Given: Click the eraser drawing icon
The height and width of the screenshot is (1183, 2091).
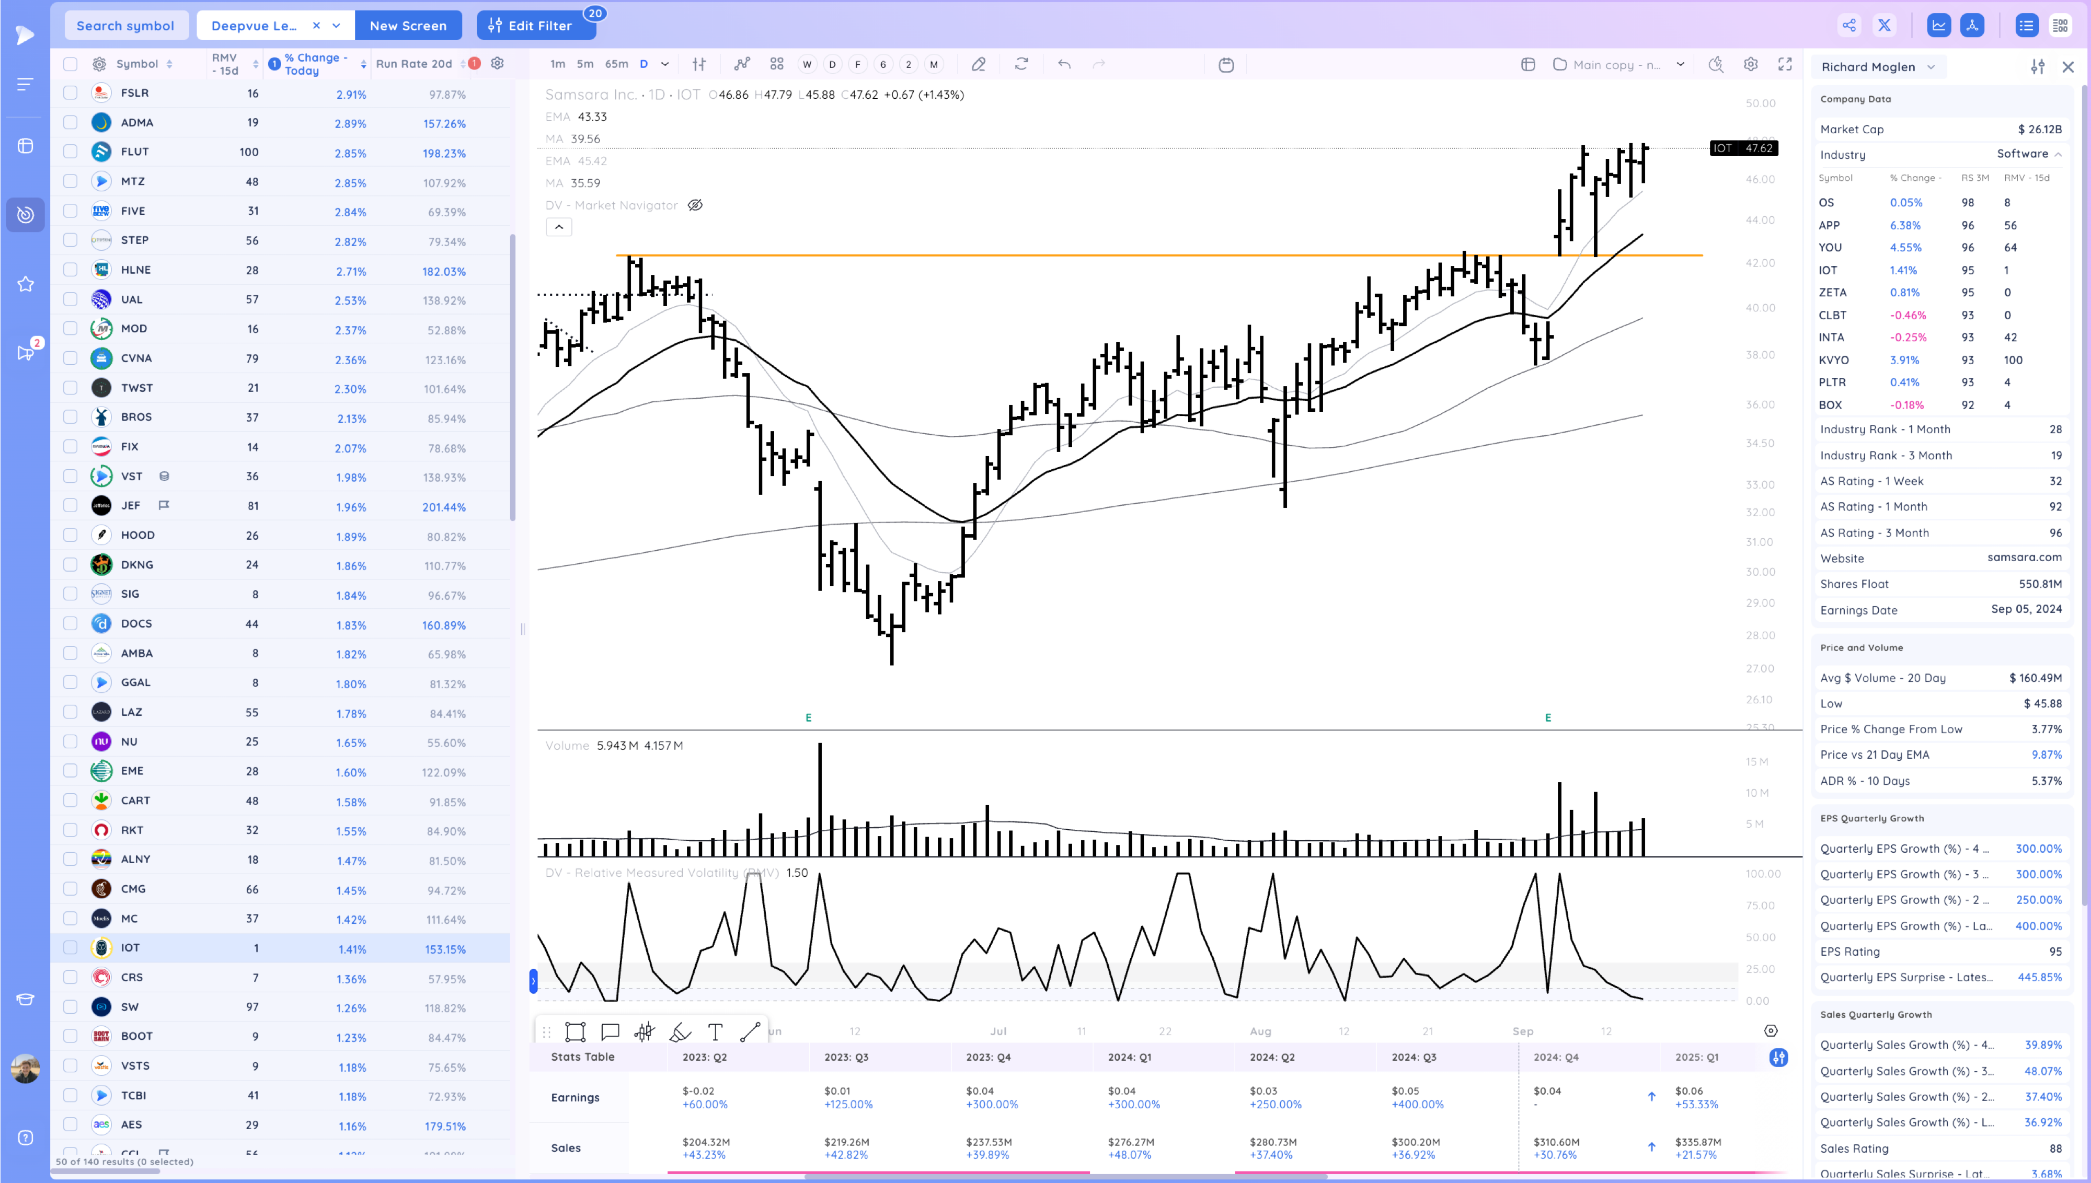Looking at the screenshot, I should [x=979, y=64].
